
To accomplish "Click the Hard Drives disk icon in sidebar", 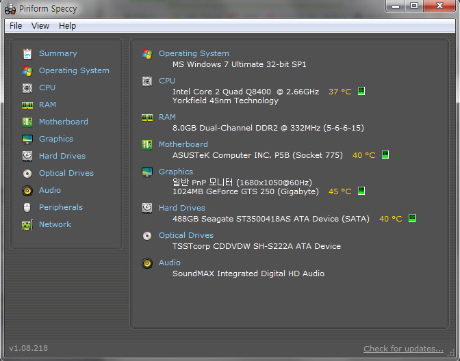I will 27,156.
